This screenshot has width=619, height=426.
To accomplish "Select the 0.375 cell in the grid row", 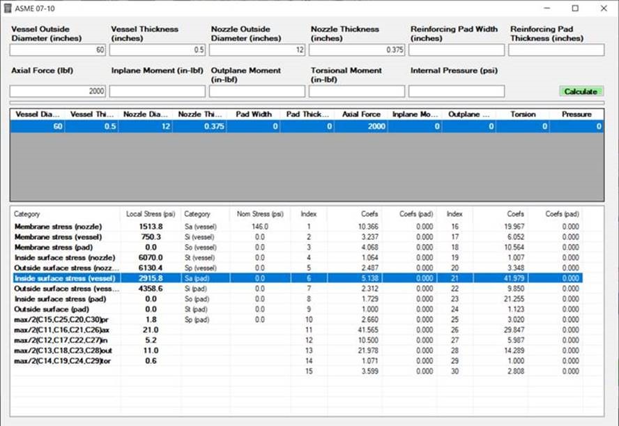I will 200,126.
